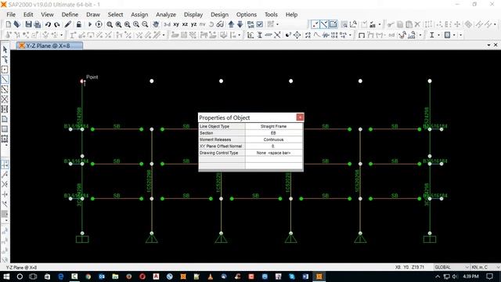Choose Quick Draw Braces tool
This screenshot has height=282, width=501.
click(5, 99)
